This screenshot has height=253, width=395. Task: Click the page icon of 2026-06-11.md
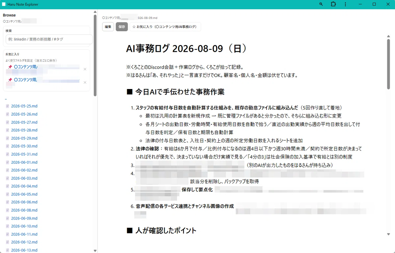(x=8, y=234)
